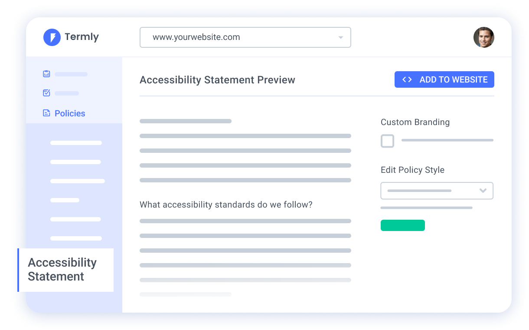Open the user profile avatar

coord(483,37)
